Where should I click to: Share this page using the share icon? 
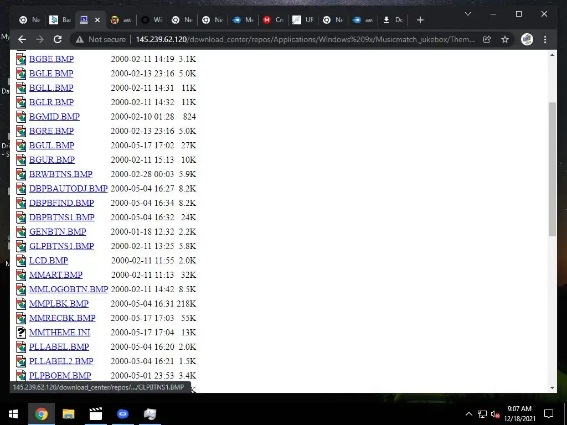coord(487,39)
